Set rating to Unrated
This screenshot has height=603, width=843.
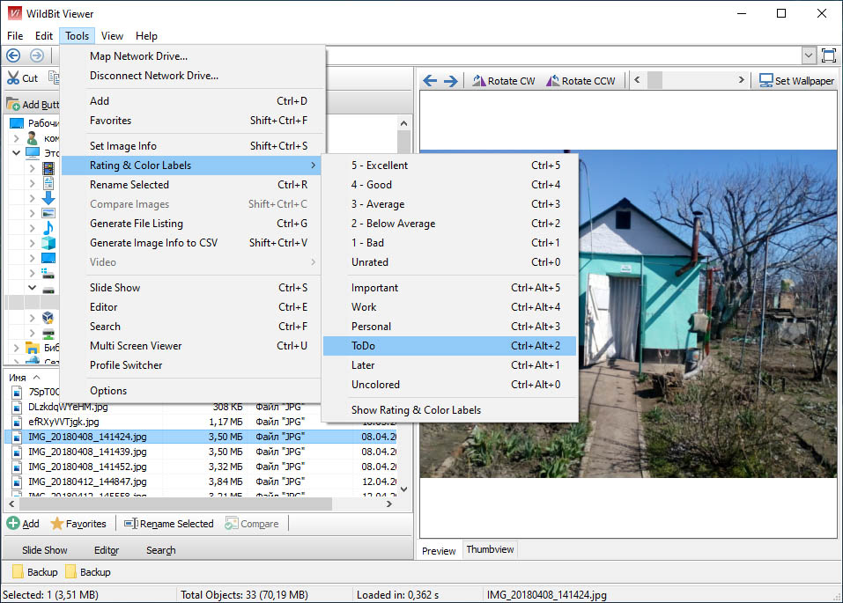click(x=449, y=261)
